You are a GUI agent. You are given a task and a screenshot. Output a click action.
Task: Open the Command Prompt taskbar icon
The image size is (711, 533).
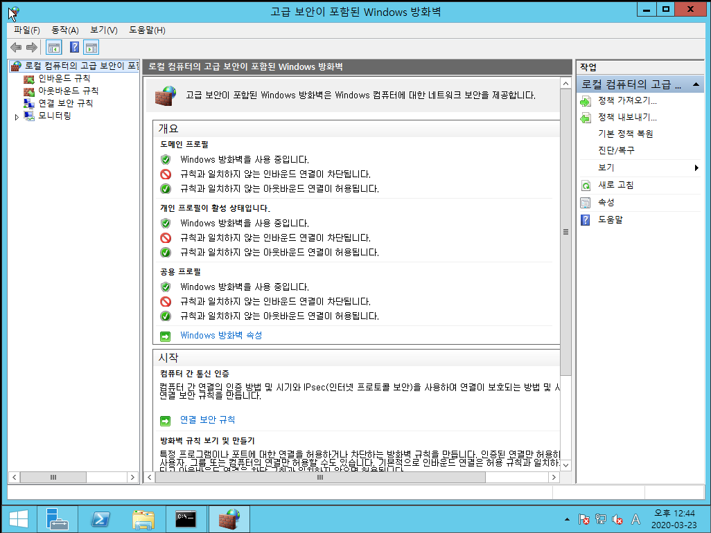pos(186,519)
